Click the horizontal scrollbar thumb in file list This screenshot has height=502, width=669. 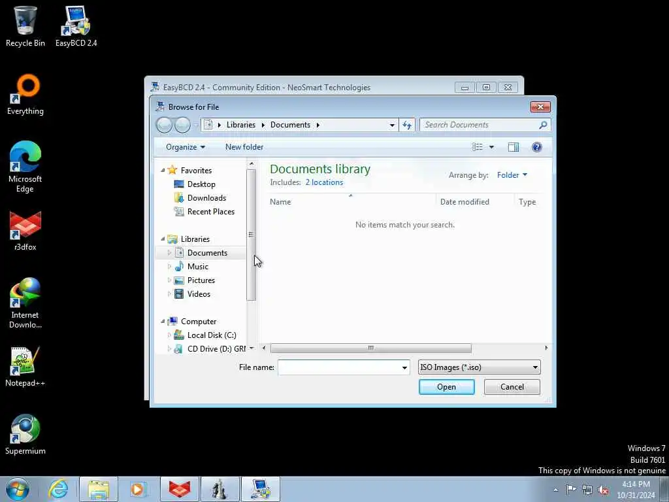[371, 348]
